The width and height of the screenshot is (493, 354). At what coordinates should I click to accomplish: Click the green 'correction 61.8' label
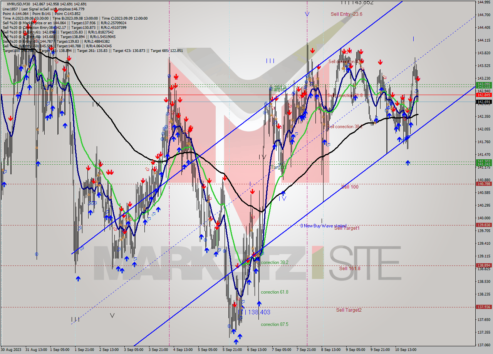click(275, 292)
